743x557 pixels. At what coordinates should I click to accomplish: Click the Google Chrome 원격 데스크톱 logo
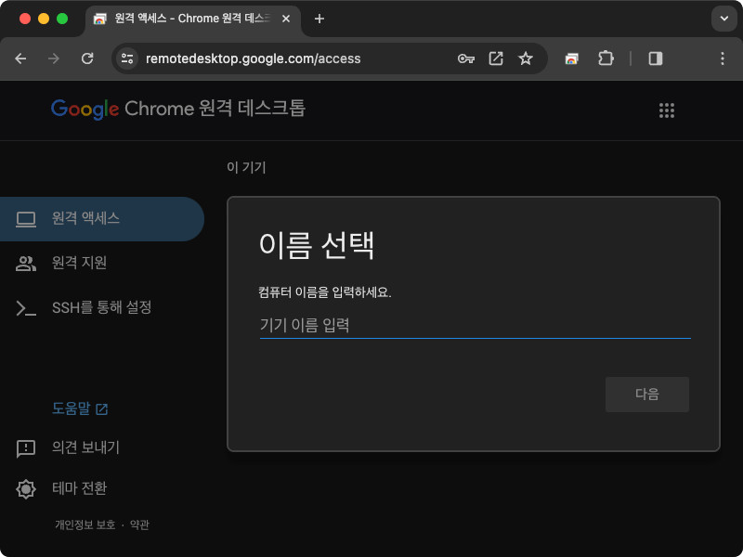[178, 109]
